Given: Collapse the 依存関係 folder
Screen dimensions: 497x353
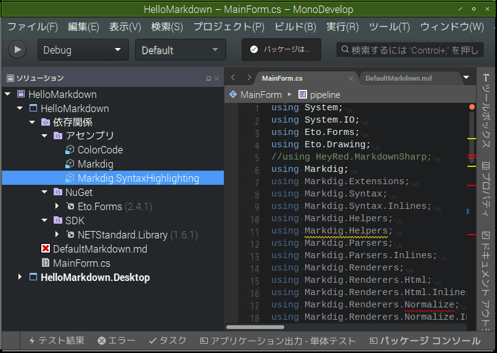Looking at the screenshot, I should click(x=32, y=122).
